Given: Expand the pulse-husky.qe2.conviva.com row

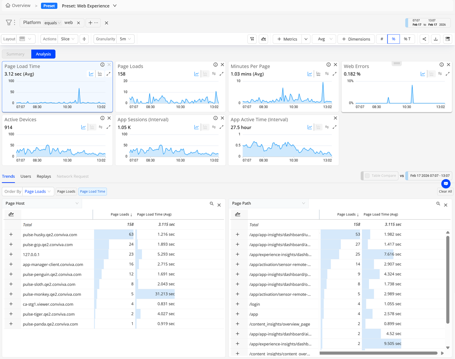Looking at the screenshot, I should [x=11, y=234].
